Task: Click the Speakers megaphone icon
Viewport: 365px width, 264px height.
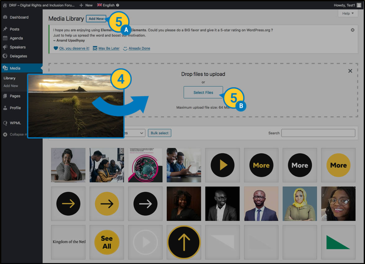Action: (5, 47)
